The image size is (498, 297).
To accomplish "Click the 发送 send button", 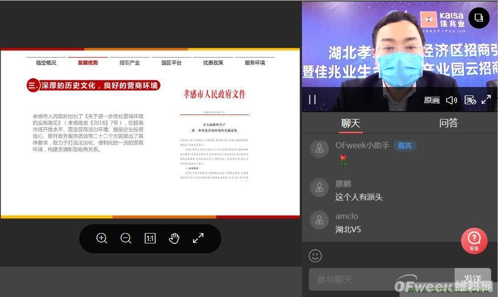I will (472, 279).
